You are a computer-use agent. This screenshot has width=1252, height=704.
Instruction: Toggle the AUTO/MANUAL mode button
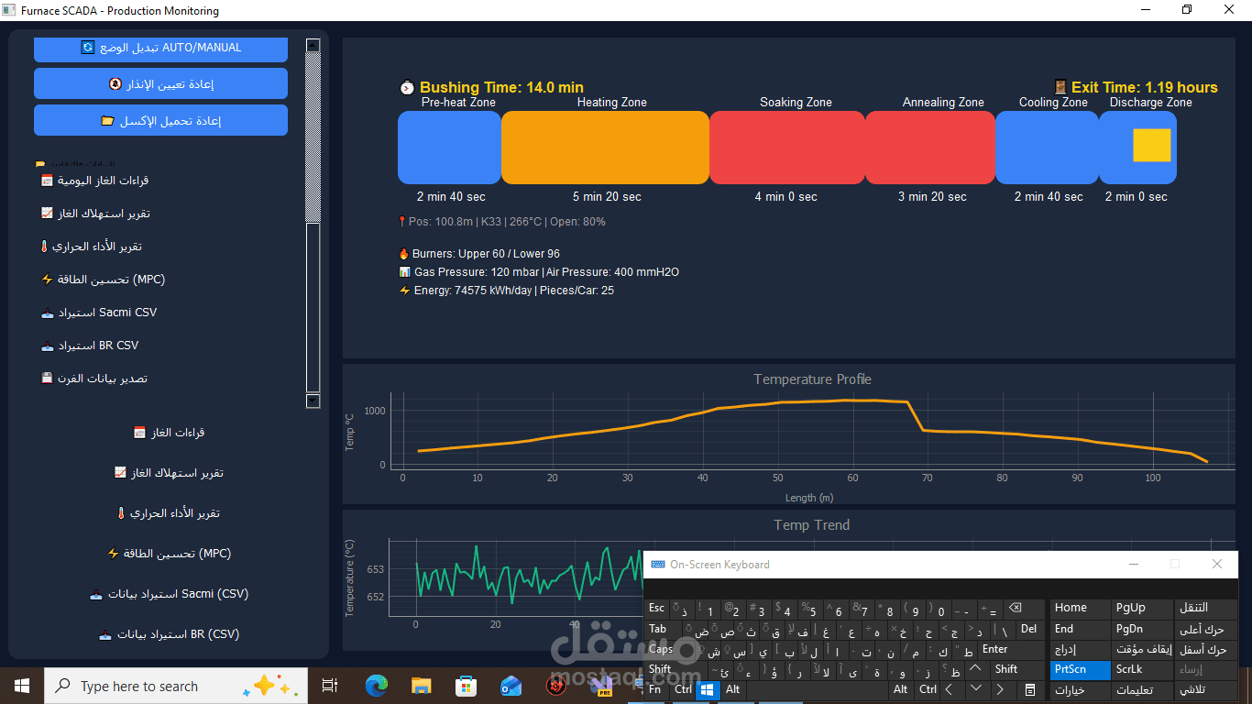click(x=160, y=48)
